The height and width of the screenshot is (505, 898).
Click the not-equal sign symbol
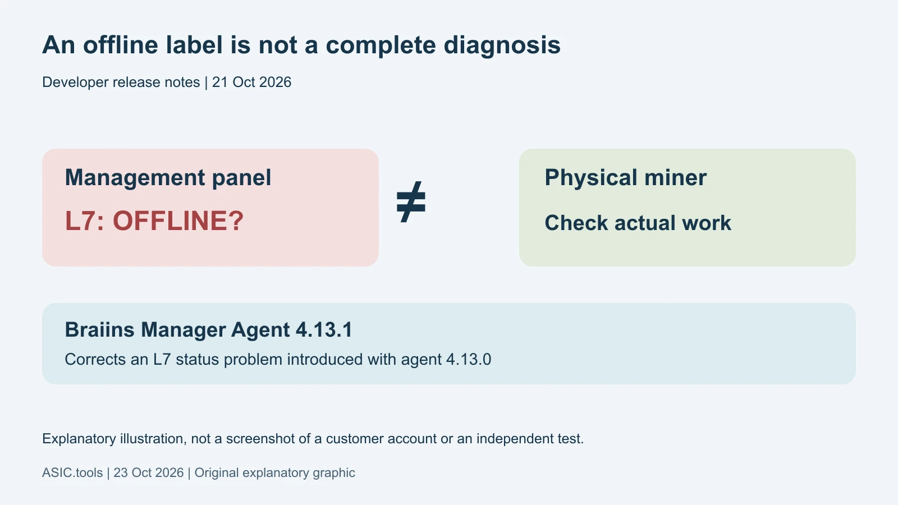411,202
